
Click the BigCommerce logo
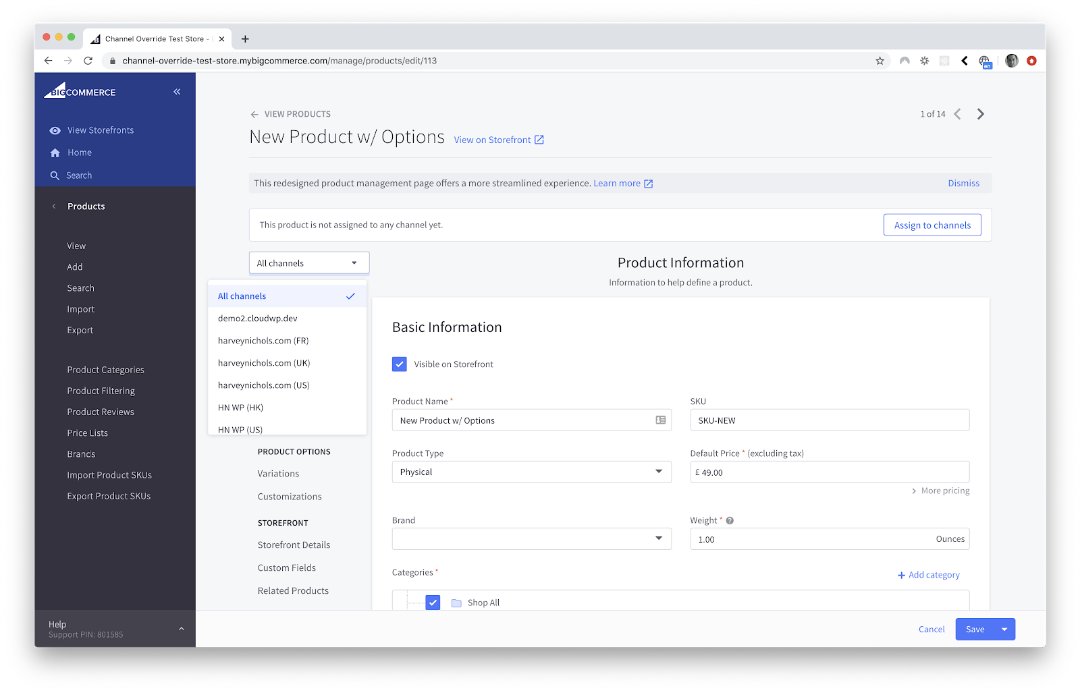click(80, 91)
